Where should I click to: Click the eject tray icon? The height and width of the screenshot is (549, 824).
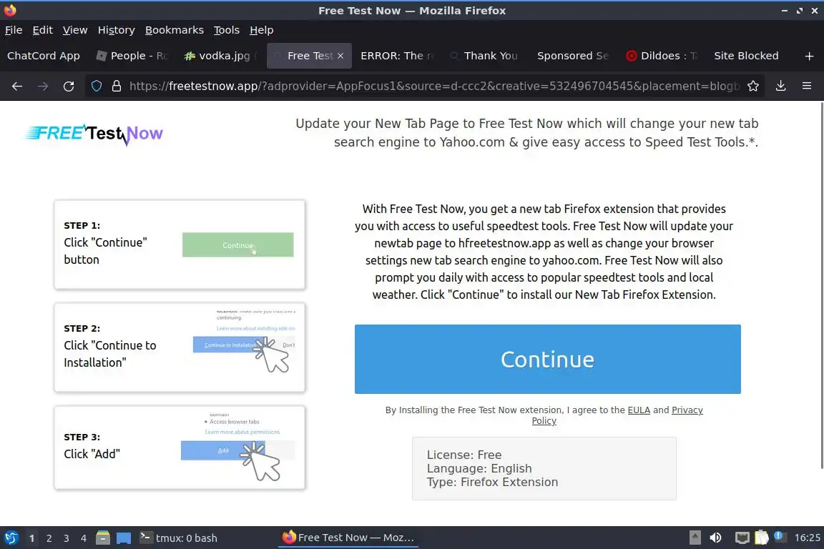pyautogui.click(x=695, y=538)
